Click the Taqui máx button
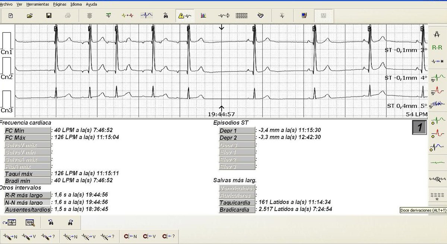Screen dimensions: 447x244 (27, 174)
